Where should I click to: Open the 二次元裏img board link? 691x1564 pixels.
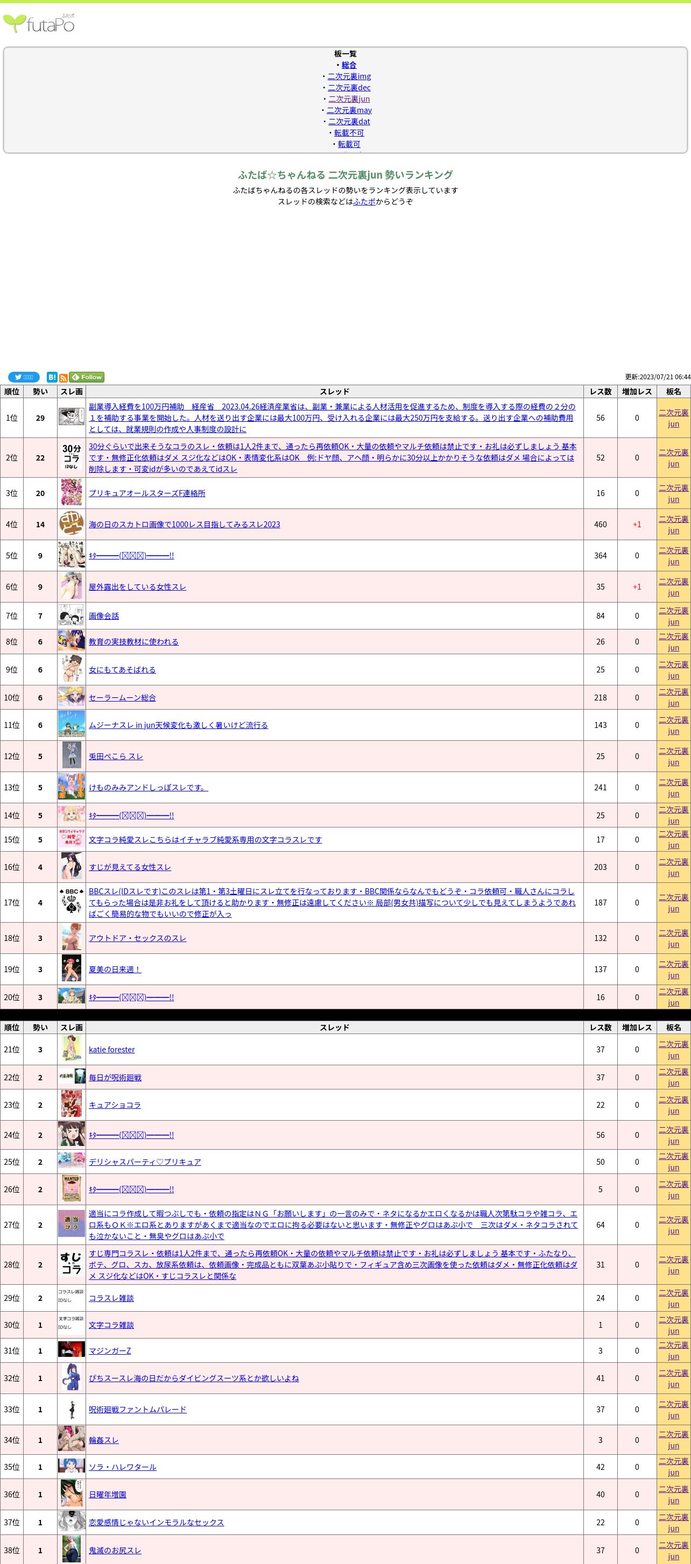pos(349,76)
